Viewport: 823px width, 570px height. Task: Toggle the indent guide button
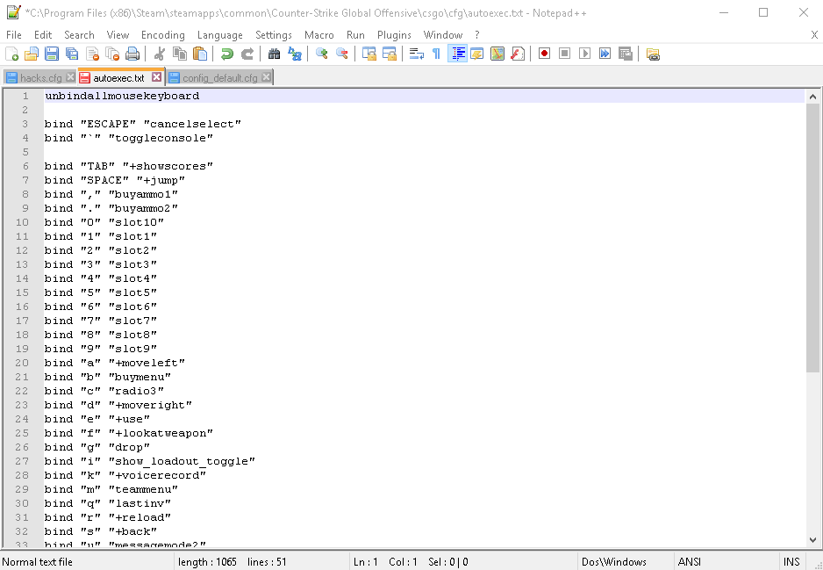[x=457, y=54]
